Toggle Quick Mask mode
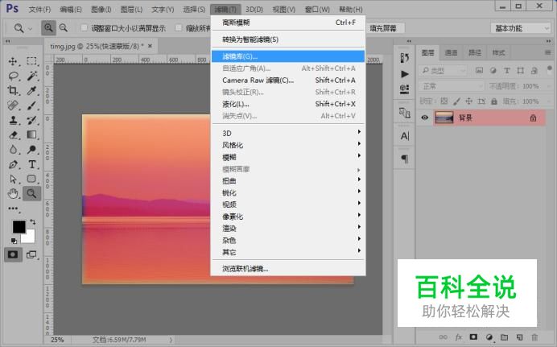The image size is (557, 347). pos(13,254)
